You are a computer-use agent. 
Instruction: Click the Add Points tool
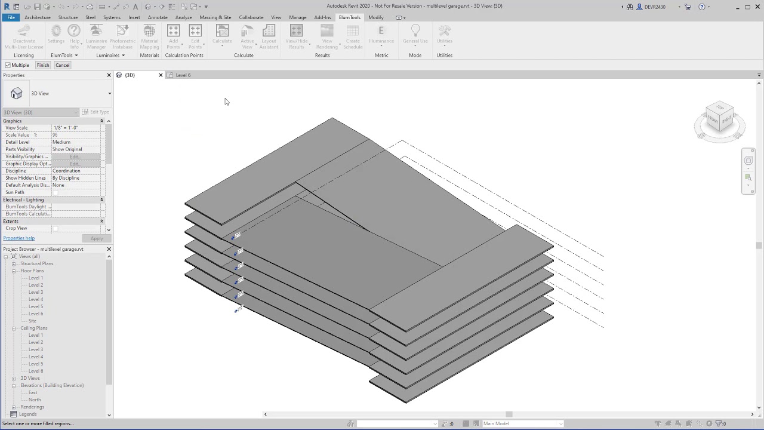click(x=173, y=37)
